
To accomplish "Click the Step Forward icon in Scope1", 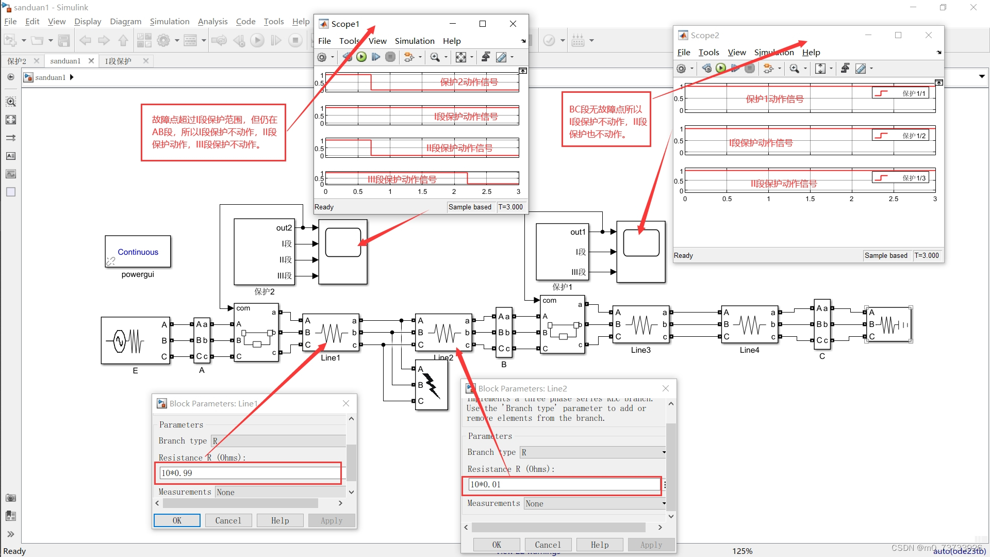I will [x=375, y=57].
